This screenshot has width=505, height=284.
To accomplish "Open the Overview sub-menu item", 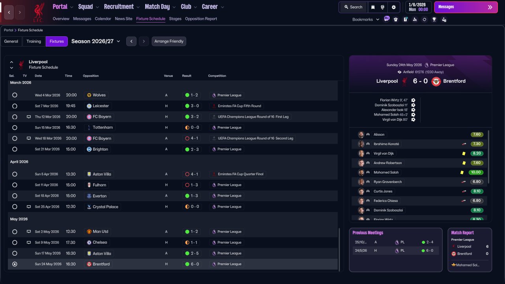I will click(61, 19).
